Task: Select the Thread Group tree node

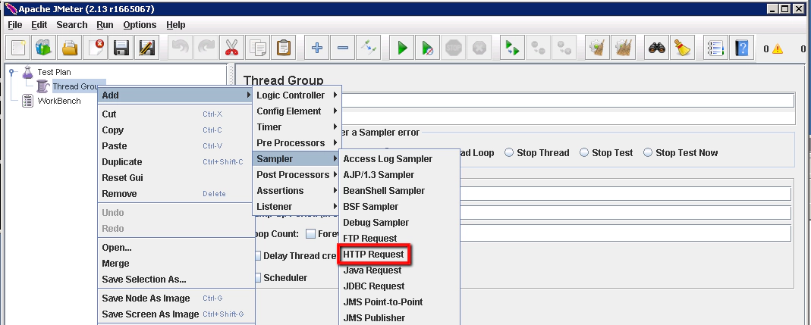Action: (76, 86)
